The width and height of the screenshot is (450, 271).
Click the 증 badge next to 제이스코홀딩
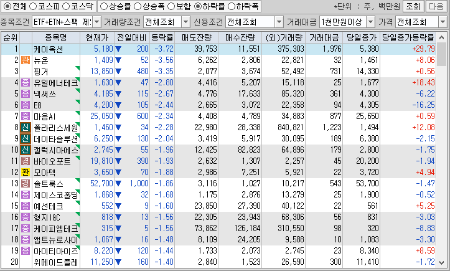26,194
